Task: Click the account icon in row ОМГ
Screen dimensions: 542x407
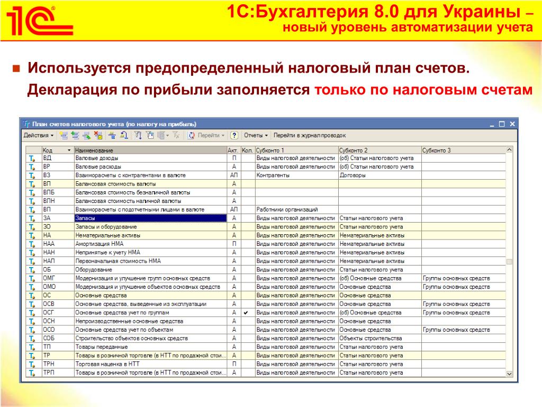Action: [32, 279]
